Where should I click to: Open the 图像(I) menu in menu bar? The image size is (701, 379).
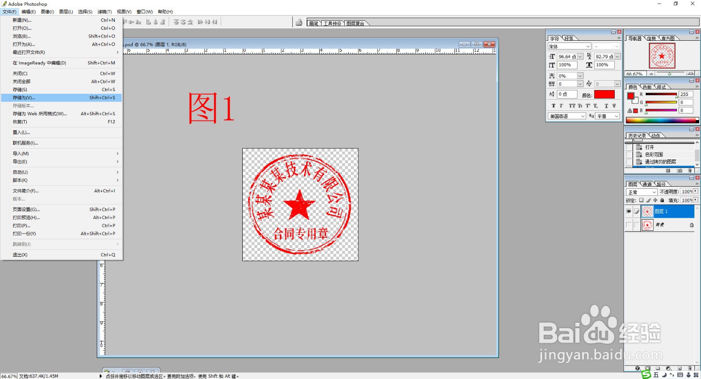[47, 12]
